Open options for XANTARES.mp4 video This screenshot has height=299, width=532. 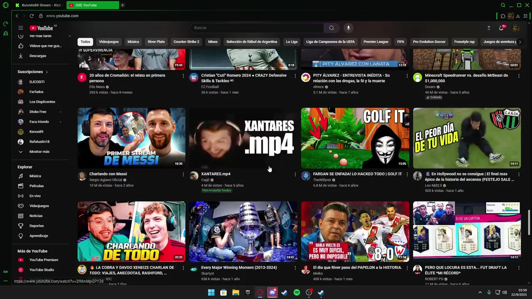(x=295, y=174)
